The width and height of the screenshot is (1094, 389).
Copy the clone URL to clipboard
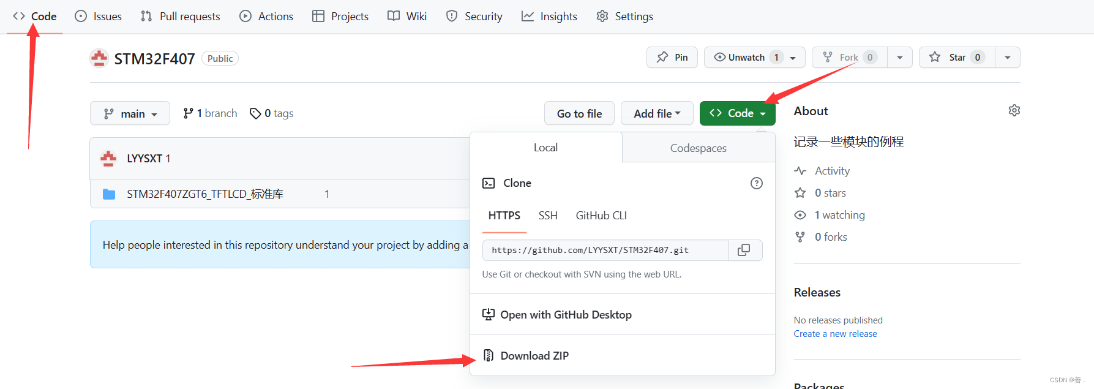(x=744, y=251)
